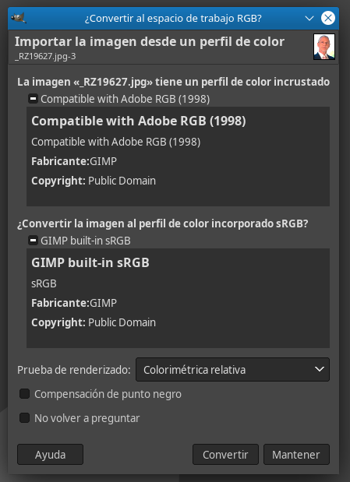
Task: Close the color profile conversion dialog
Action: click(x=328, y=18)
